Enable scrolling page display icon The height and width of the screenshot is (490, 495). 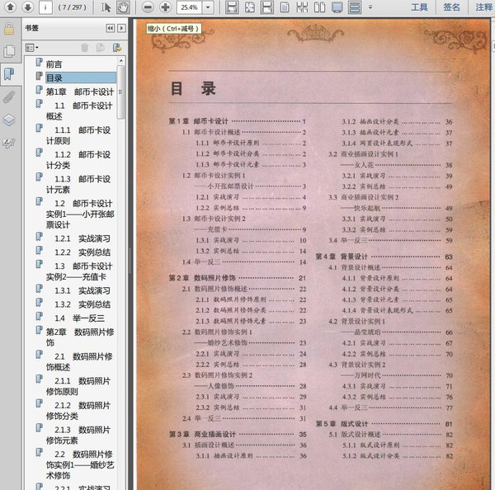(x=355, y=7)
